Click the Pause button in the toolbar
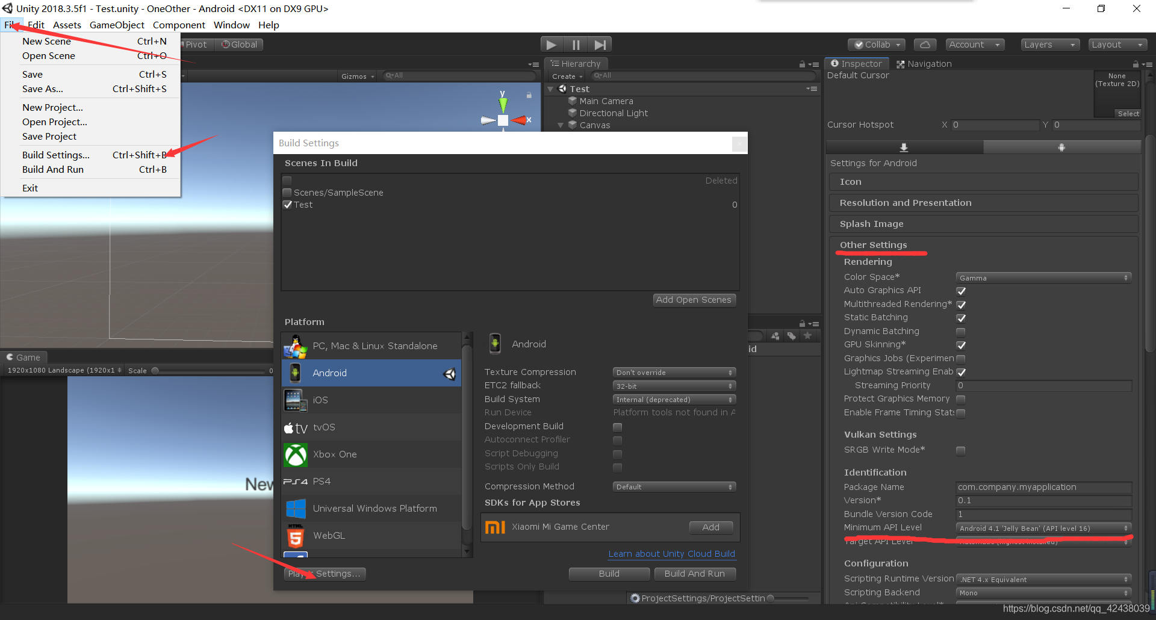1156x620 pixels. [x=576, y=45]
